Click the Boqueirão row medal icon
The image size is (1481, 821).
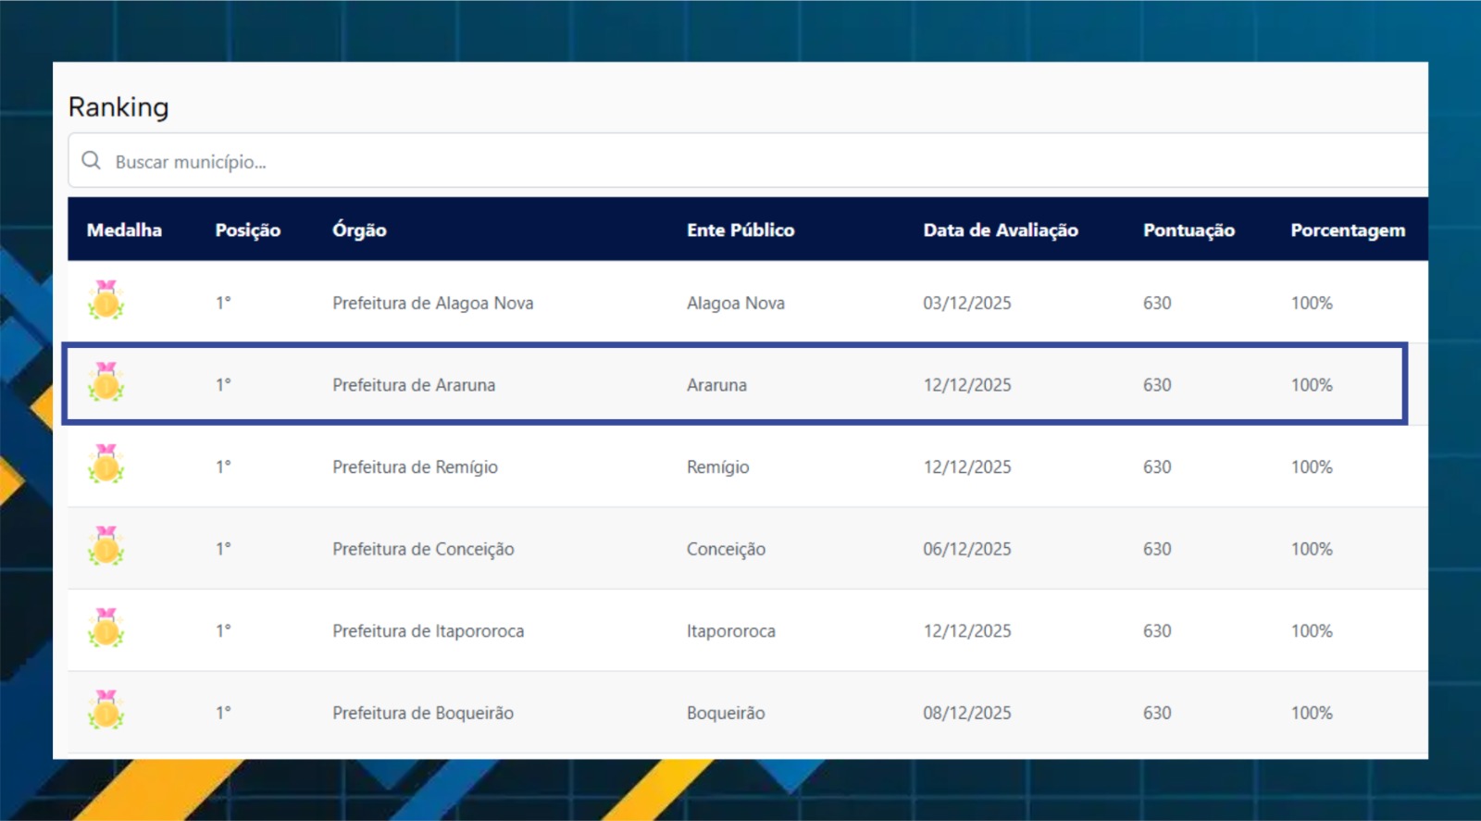(x=106, y=710)
